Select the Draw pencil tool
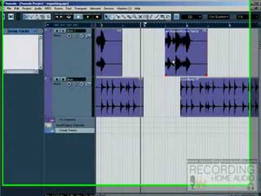 click(x=151, y=17)
